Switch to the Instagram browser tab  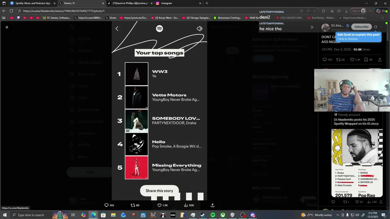[178, 3]
